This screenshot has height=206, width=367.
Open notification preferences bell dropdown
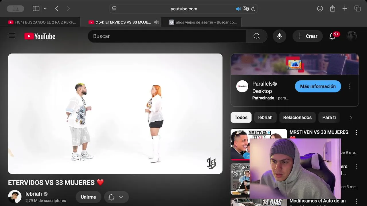click(116, 197)
